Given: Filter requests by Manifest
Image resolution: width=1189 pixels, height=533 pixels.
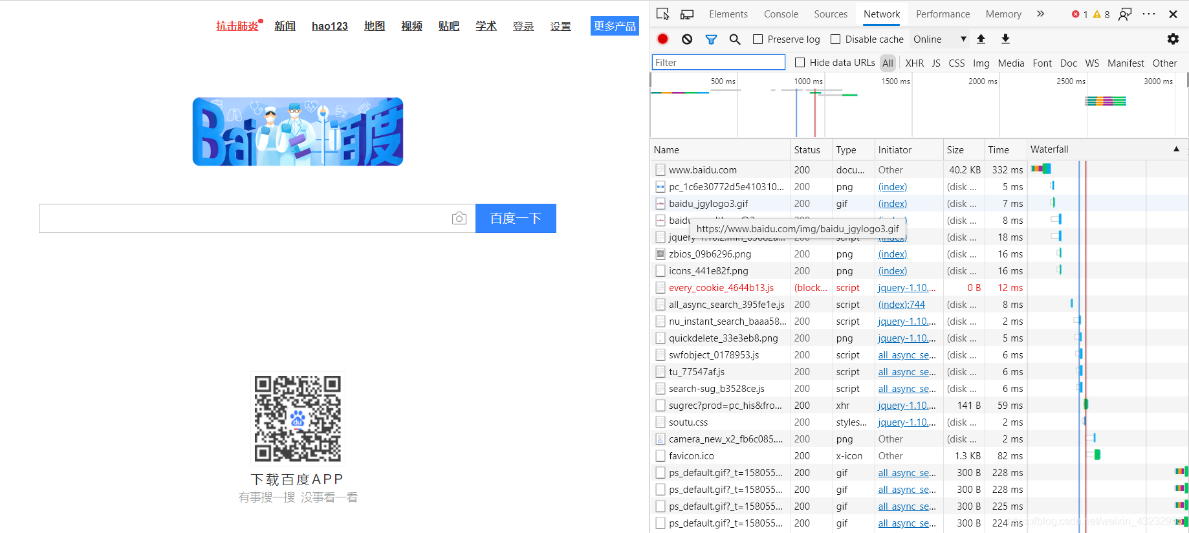Looking at the screenshot, I should tap(1126, 63).
